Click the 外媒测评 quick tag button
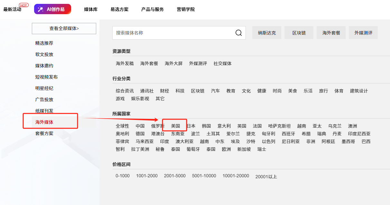390x205 pixels. click(x=363, y=33)
